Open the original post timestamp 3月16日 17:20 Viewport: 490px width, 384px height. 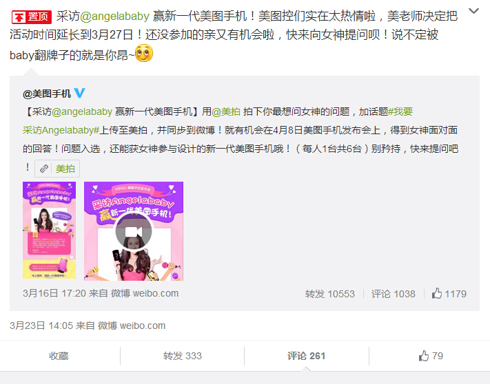click(54, 293)
